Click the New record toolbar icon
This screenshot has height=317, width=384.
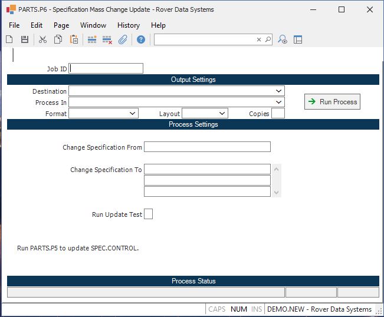coord(9,39)
